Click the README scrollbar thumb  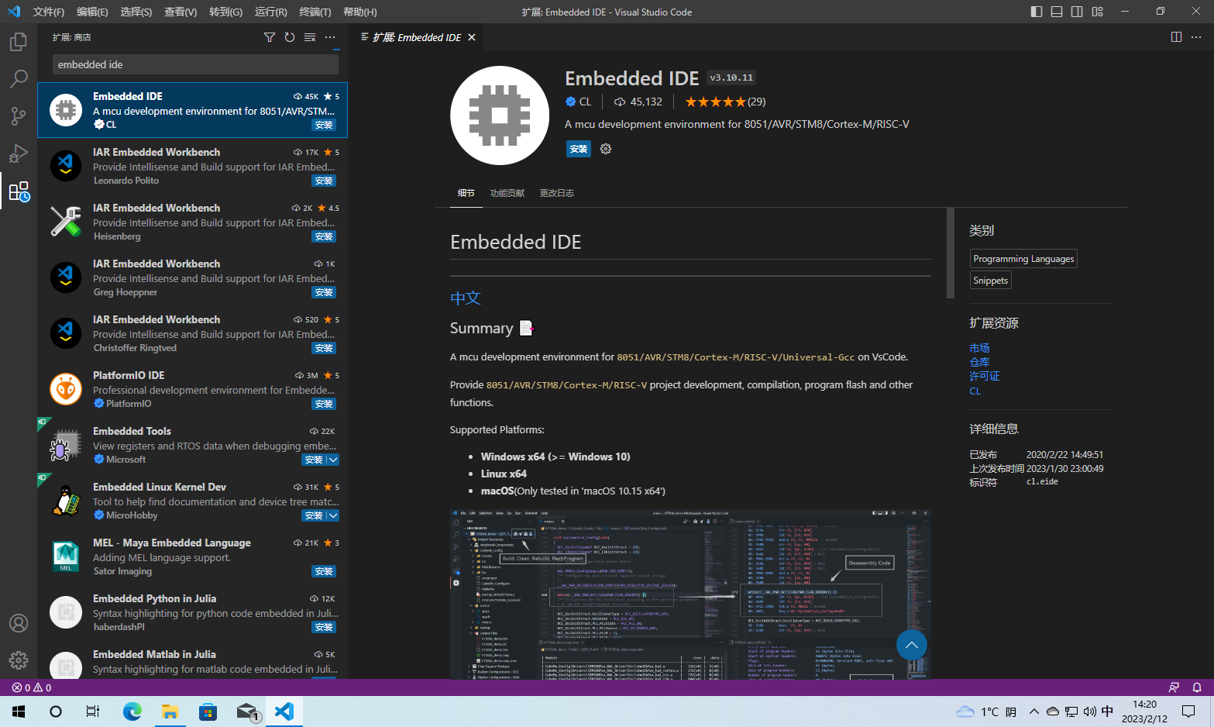coord(951,253)
